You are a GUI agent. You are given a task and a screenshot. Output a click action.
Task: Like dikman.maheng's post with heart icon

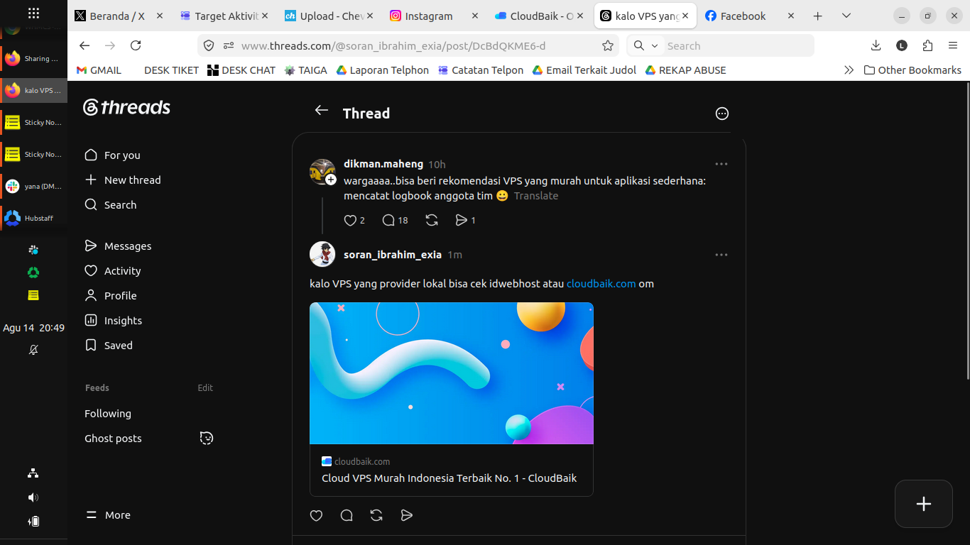(350, 221)
